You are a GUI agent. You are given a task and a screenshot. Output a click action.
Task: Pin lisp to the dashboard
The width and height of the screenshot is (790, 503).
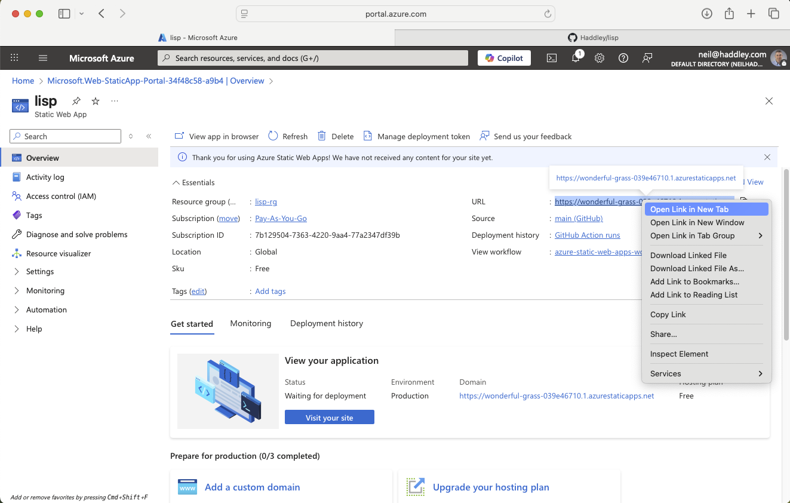[x=76, y=101]
